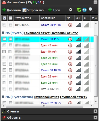Viewport: 100px width, 121px height.
Task: Click the Трек button
Action: tap(54, 10)
